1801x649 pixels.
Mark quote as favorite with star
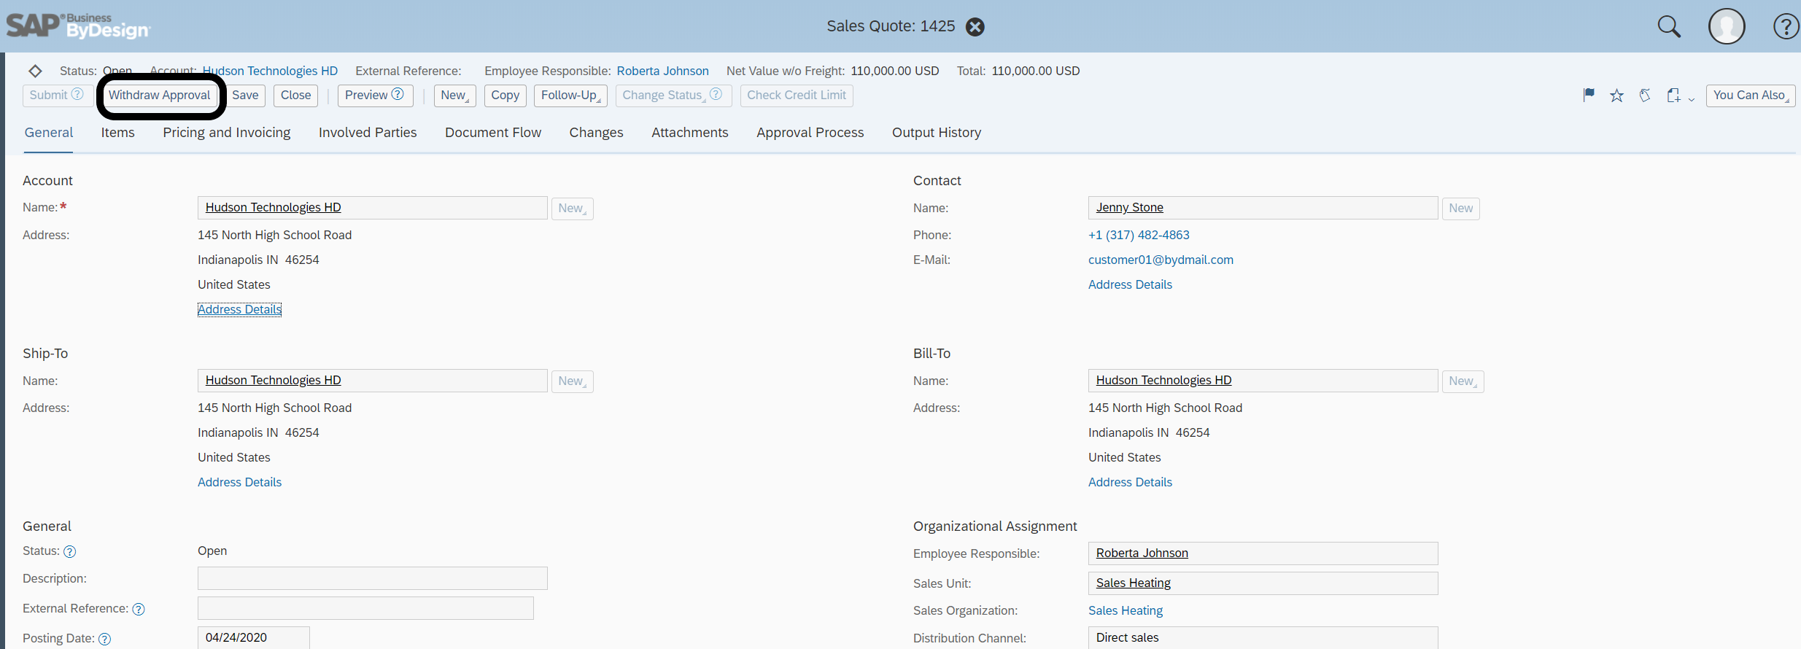tap(1616, 96)
